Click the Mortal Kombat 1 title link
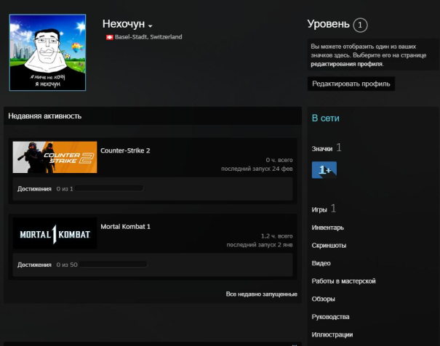 124,226
